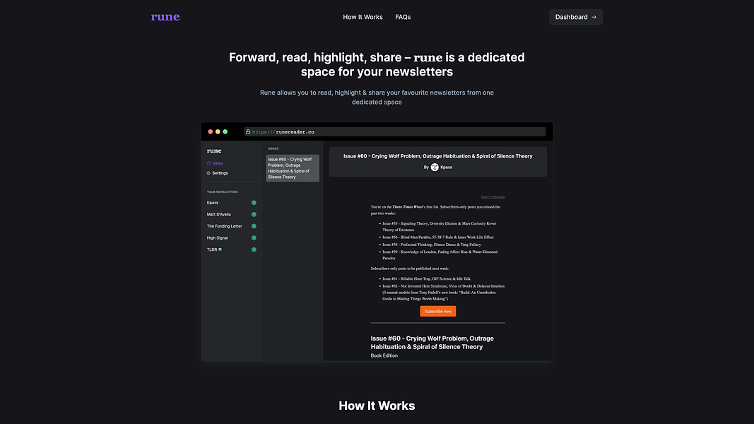Click the Settings gear icon

(x=208, y=173)
